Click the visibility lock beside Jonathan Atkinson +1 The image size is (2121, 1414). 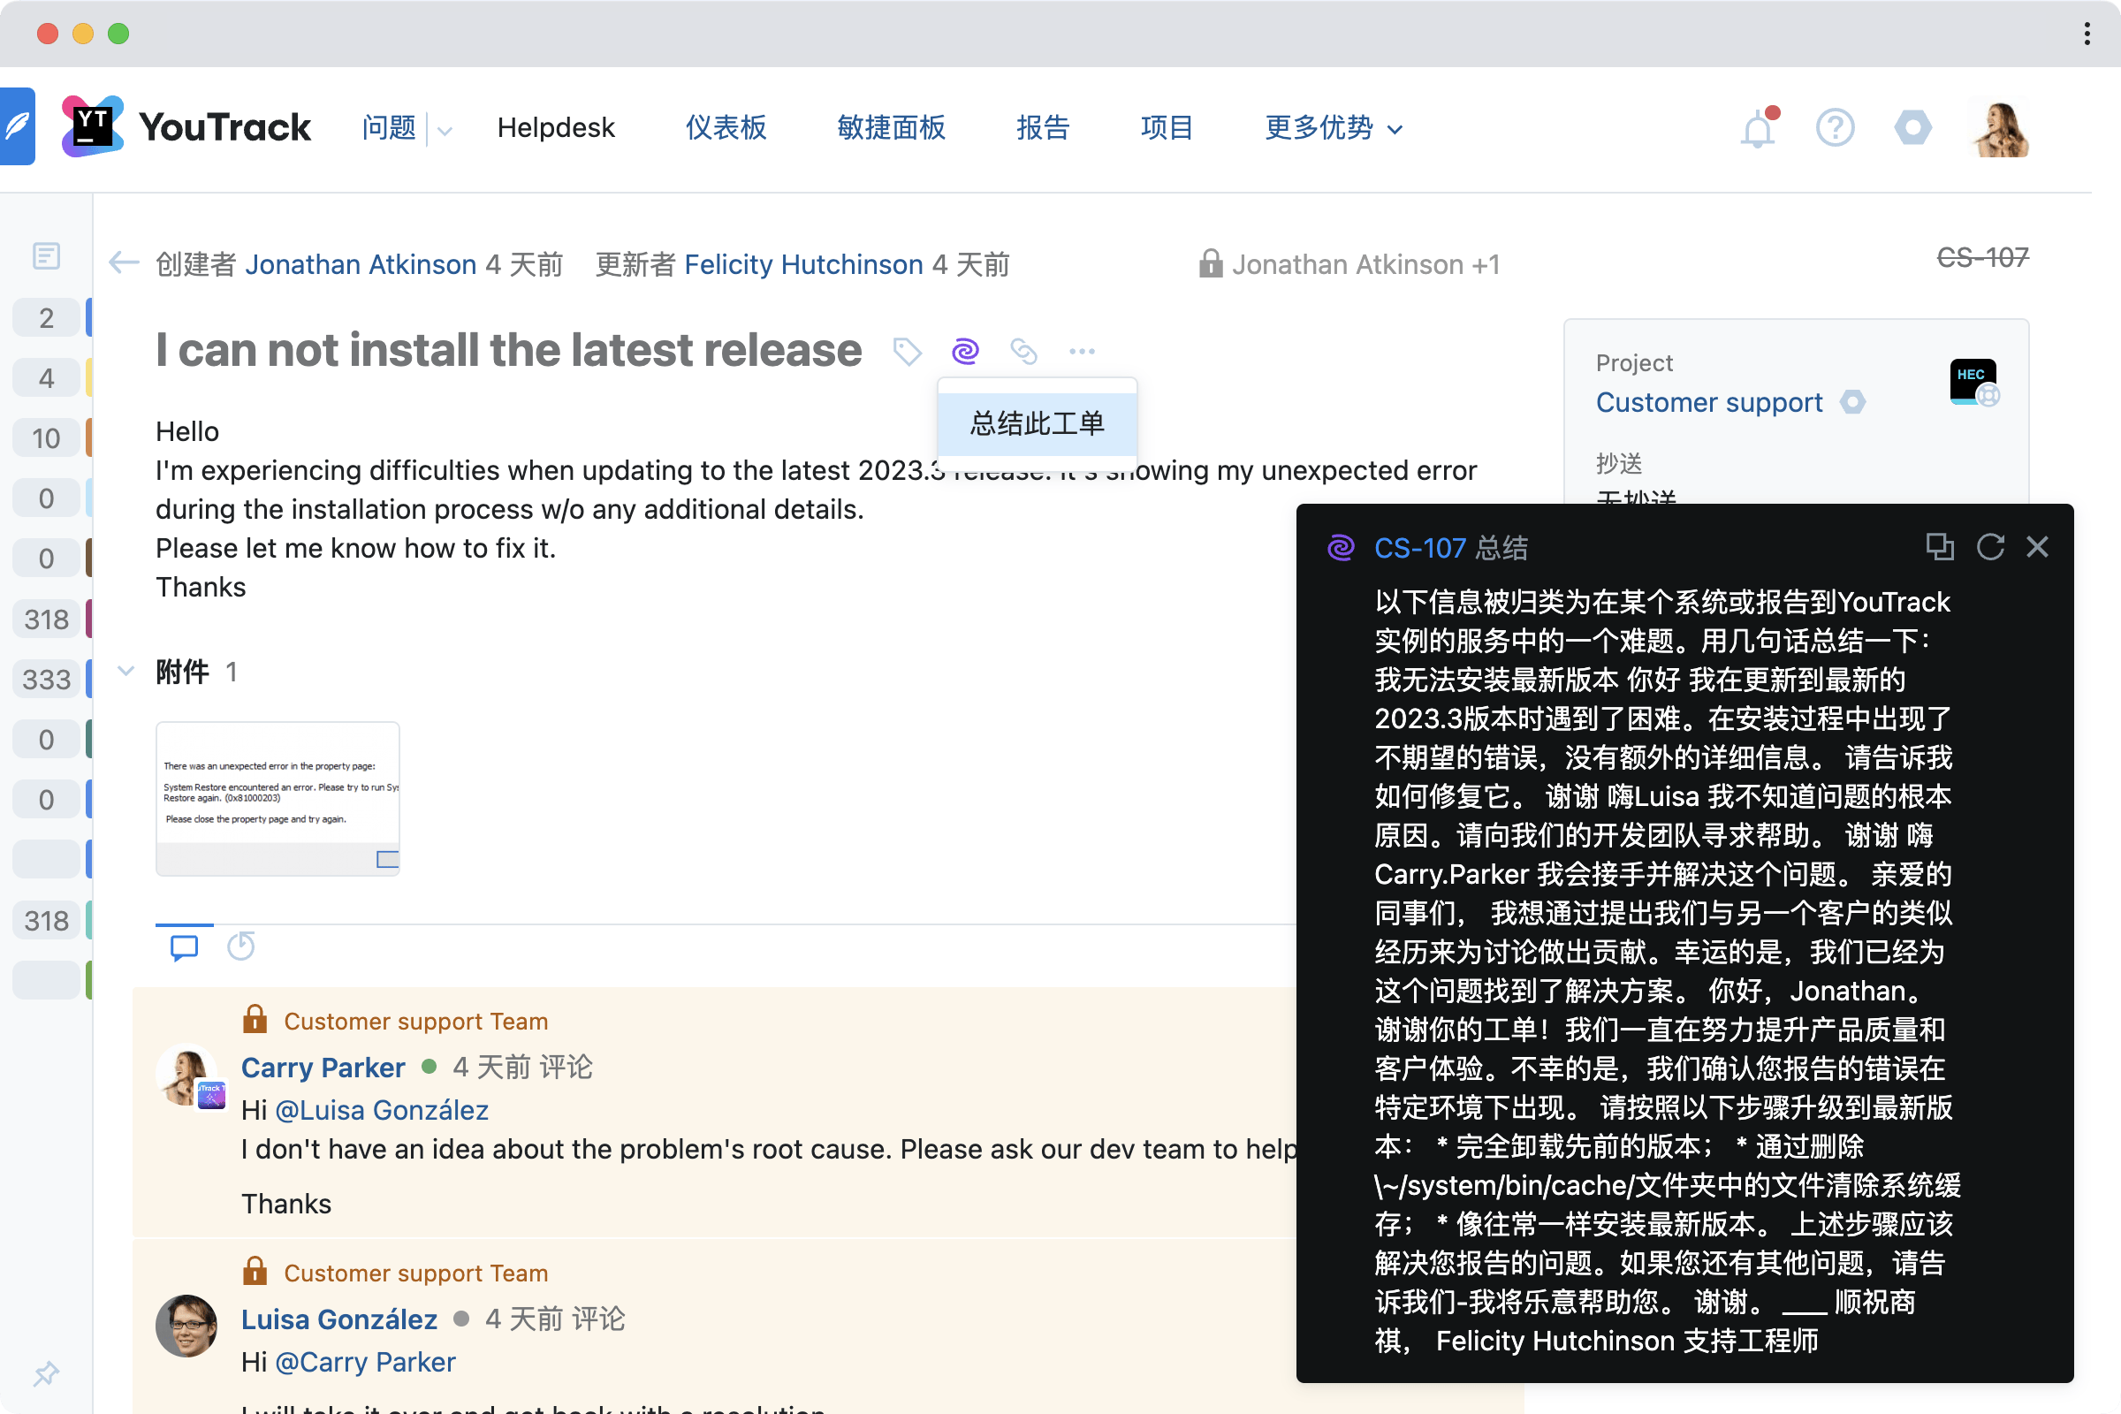pyautogui.click(x=1212, y=264)
